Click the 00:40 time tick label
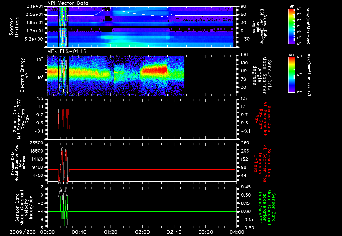The image size is (342, 236). tap(79, 232)
